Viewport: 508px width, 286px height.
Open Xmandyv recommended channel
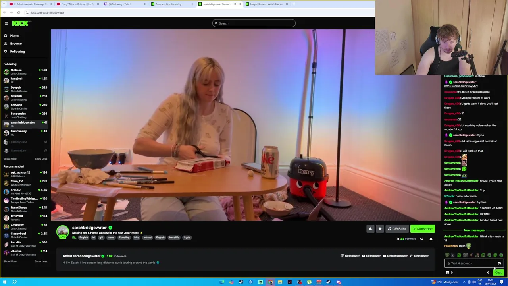[25, 226]
